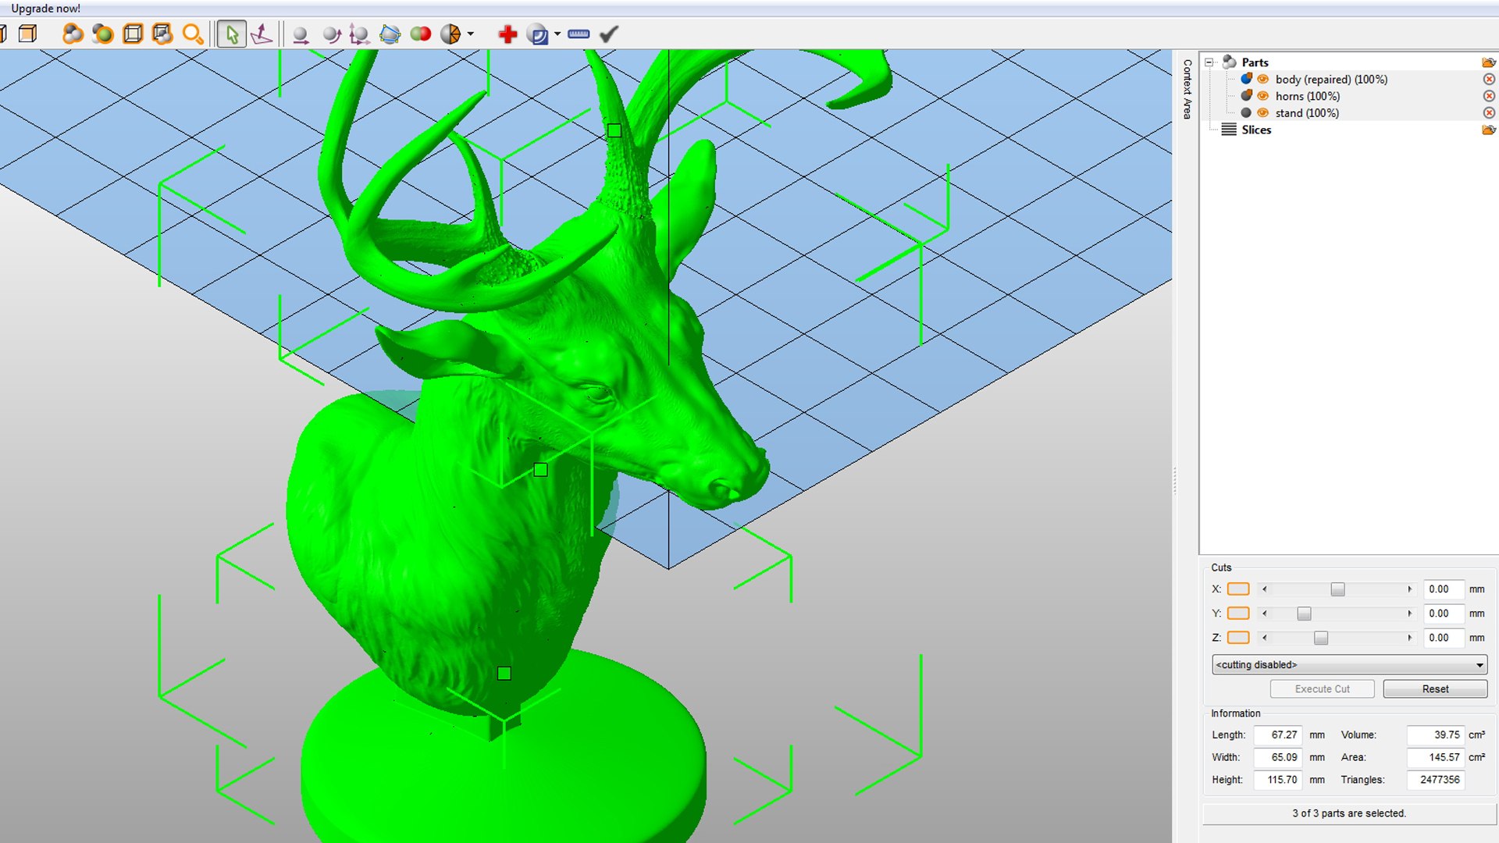Image resolution: width=1499 pixels, height=843 pixels.
Task: Toggle visibility eye of stand part
Action: (x=1262, y=112)
